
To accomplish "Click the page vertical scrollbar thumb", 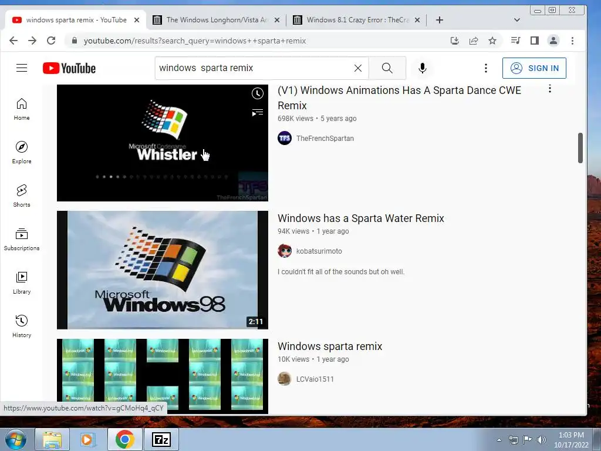I will tap(580, 148).
